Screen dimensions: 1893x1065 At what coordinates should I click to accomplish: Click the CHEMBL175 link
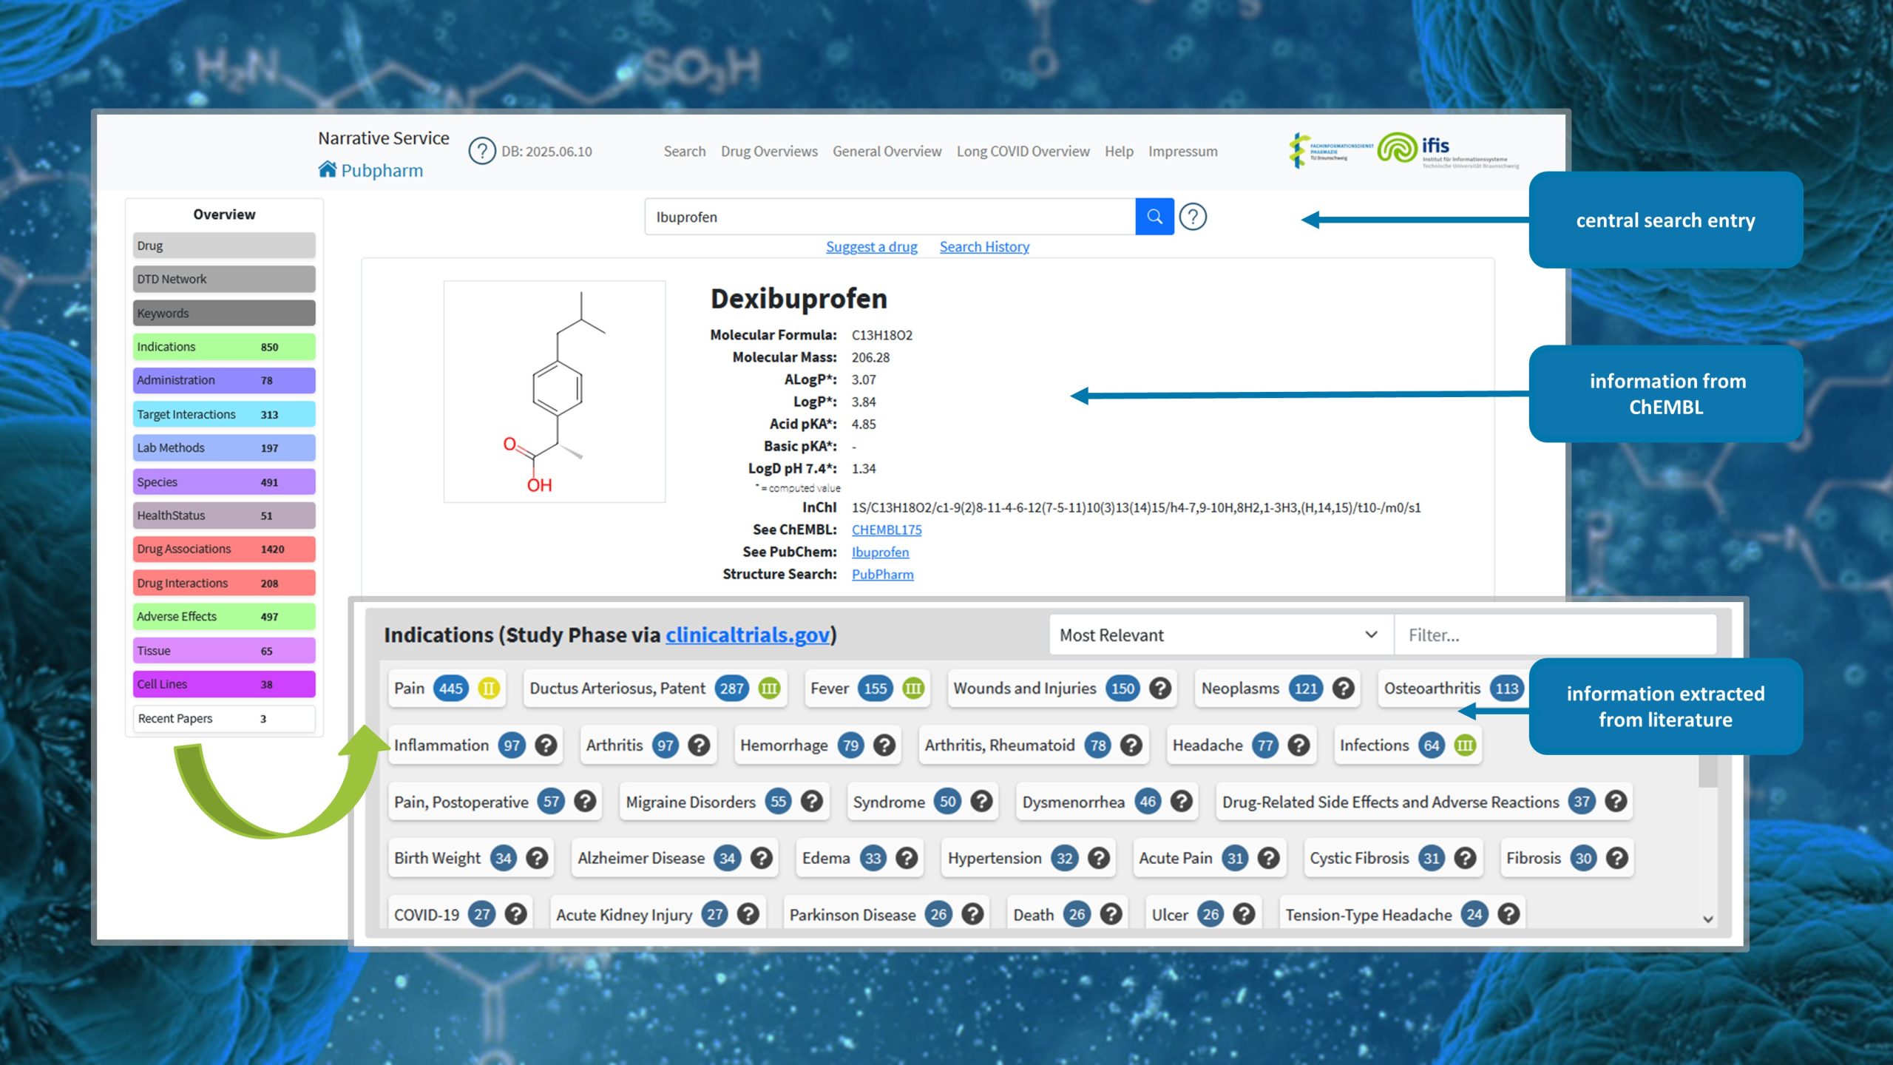[x=886, y=530]
